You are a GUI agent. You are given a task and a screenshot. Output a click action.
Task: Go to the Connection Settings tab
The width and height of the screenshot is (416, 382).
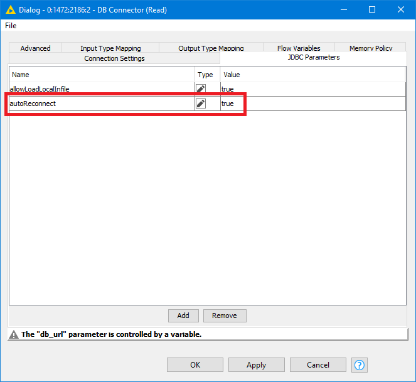coord(114,58)
